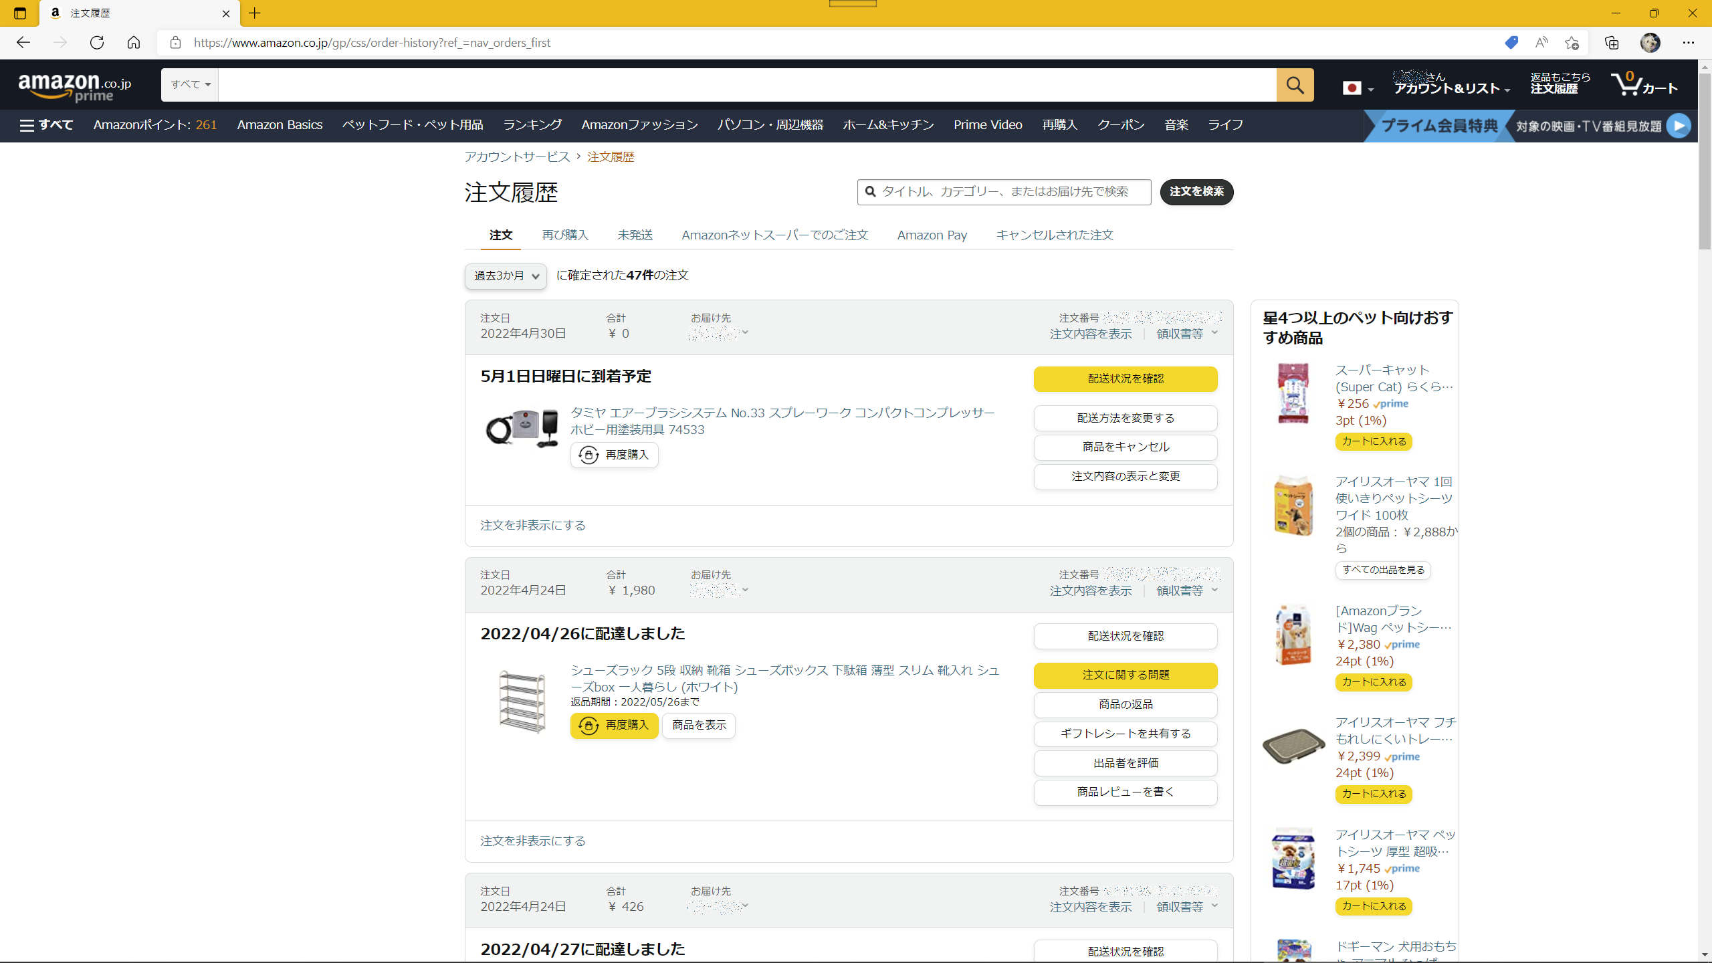Click the browser refresh icon
Screen dimensions: 1712x963
pos(97,43)
